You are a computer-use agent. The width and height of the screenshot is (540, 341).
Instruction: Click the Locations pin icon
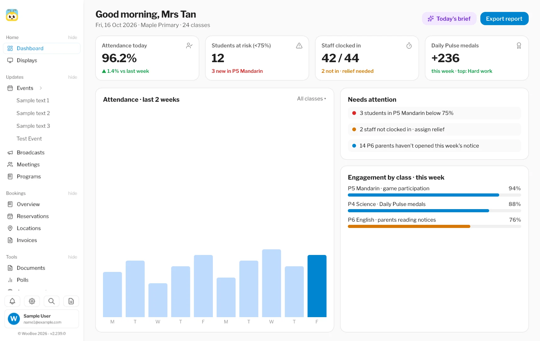click(10, 228)
